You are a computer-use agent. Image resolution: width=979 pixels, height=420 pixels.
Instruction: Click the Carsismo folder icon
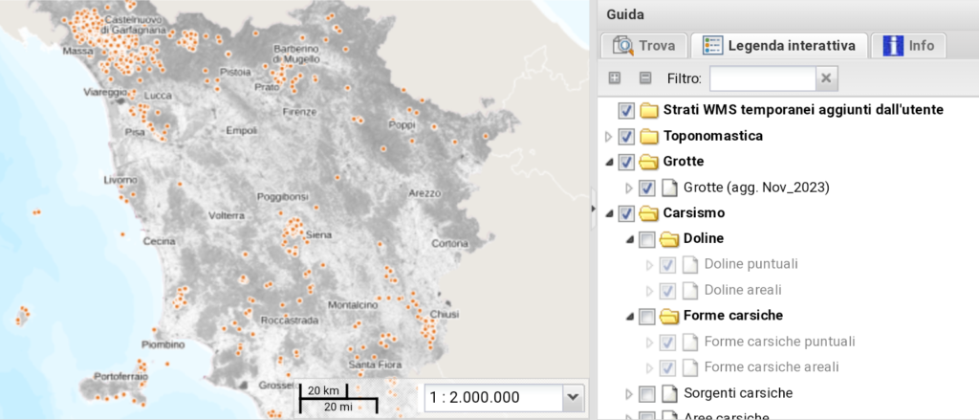649,213
